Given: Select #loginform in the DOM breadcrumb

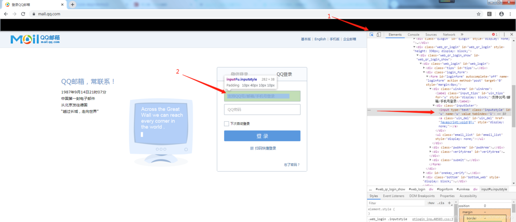Looking at the screenshot, I should [x=445, y=190].
